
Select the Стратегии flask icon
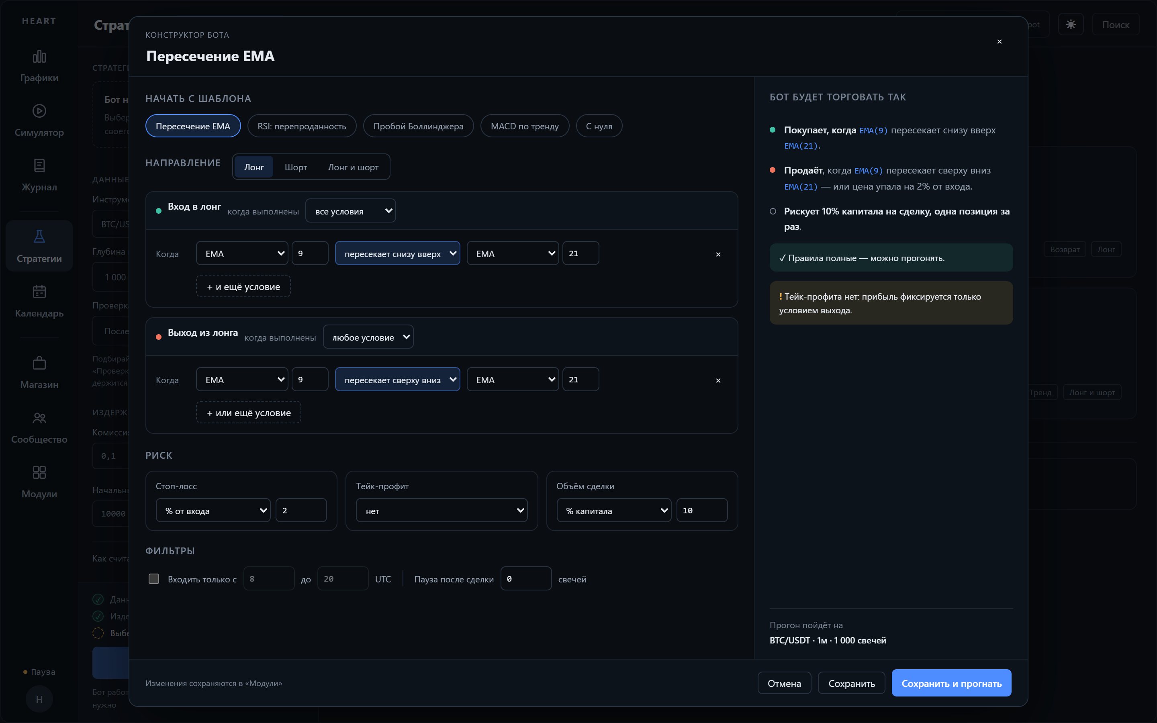pos(39,237)
